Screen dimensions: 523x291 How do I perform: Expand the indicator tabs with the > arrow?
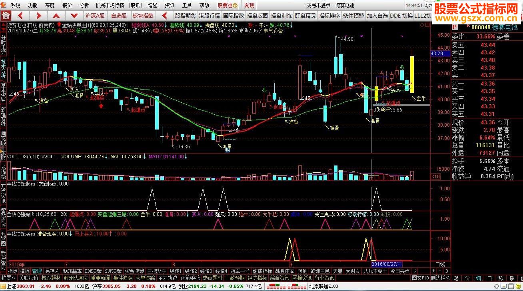416,271
